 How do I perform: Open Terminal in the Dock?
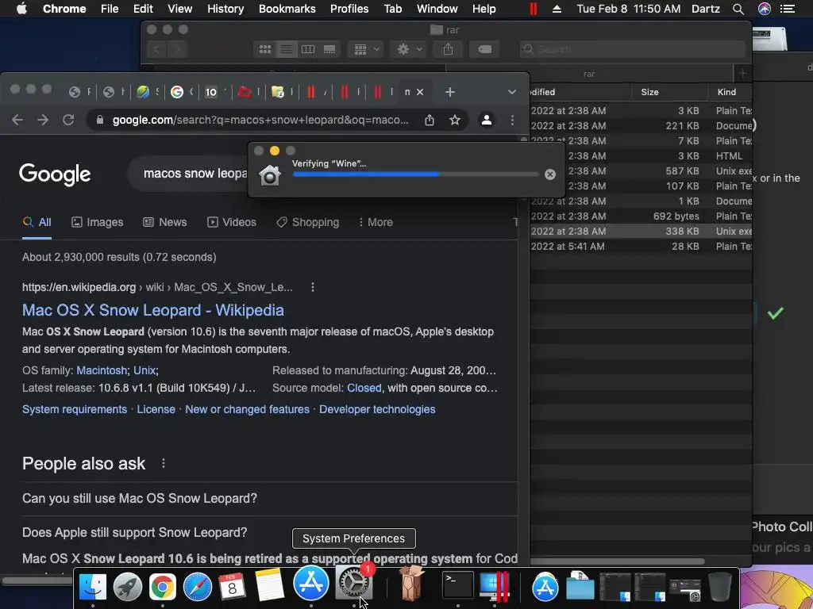coord(457,585)
